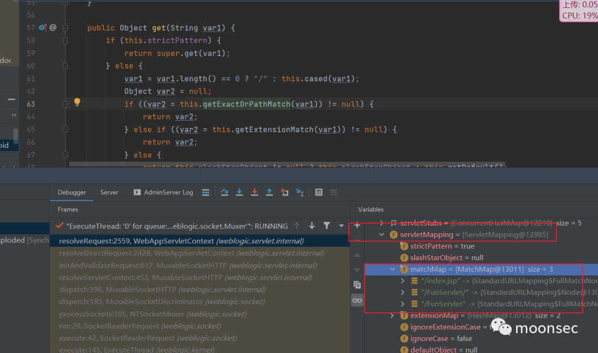This screenshot has width=598, height=353.
Task: Select the run:29 SocketReaderRequest frame
Action: pyautogui.click(x=200, y=326)
